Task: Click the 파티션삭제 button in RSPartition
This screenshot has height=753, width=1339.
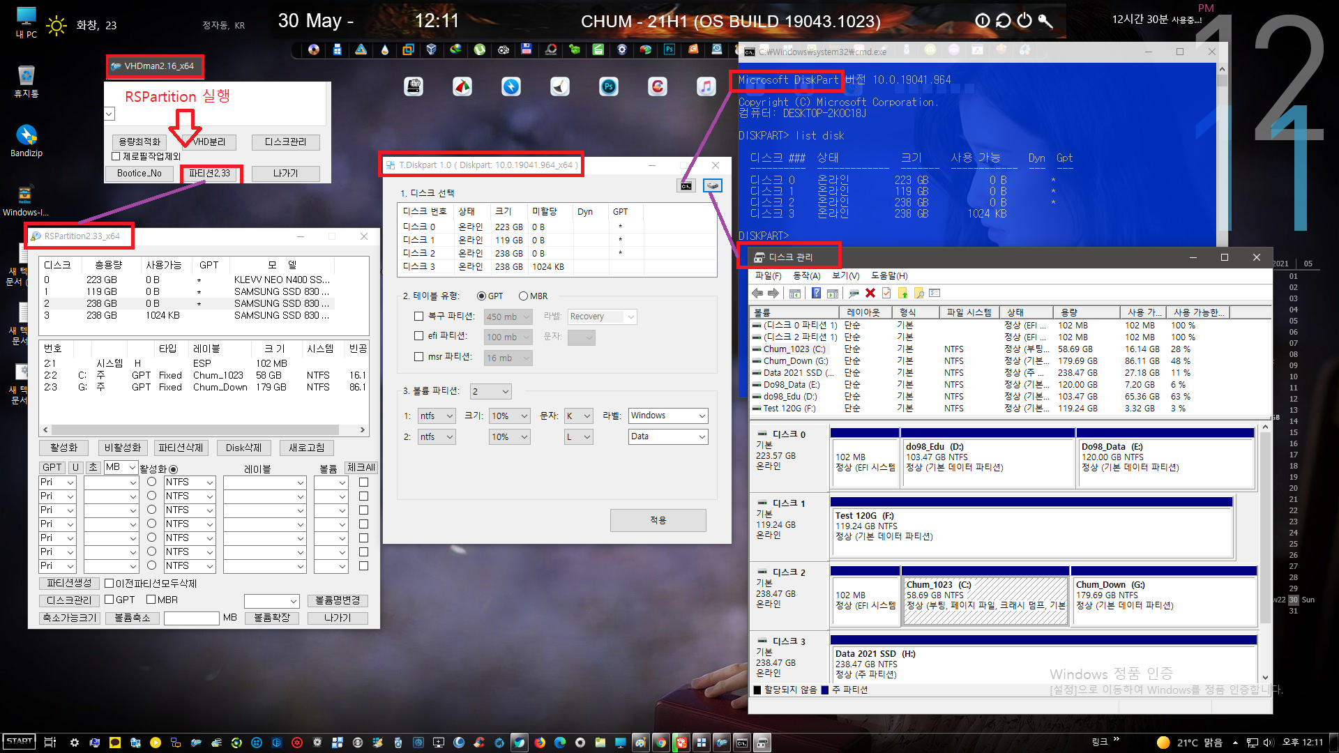Action: click(181, 448)
